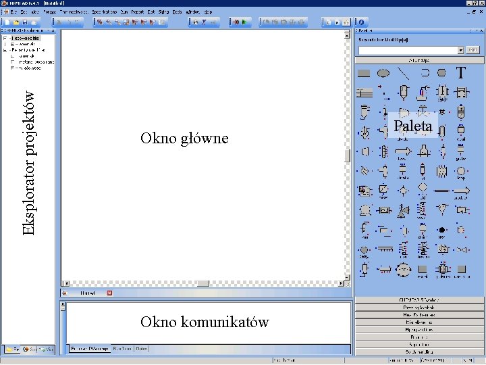486x365 pixels.
Task: Select the Recovered files tree item
Action: (26, 38)
